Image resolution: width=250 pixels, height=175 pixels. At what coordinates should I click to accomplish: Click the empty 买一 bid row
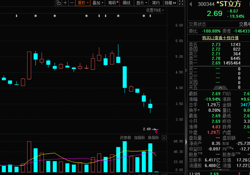(x=219, y=69)
